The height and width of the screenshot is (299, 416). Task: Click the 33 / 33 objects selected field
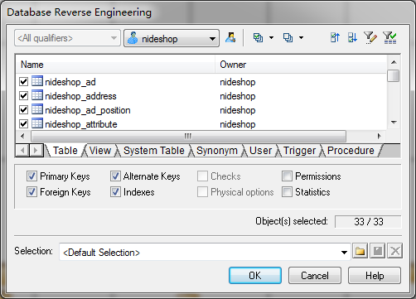[x=368, y=221]
